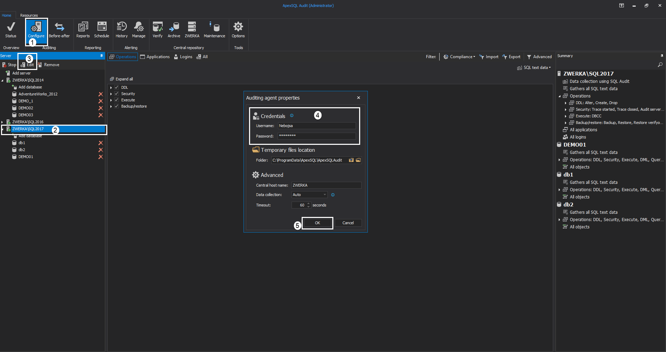Remove DEMO01 database with red X
Image resolution: width=666 pixels, height=352 pixels.
point(101,157)
